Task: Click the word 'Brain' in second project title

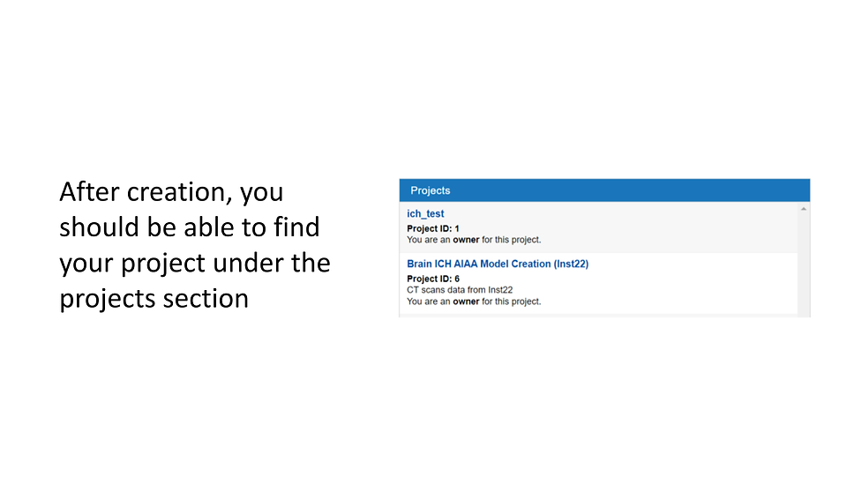Action: pos(421,264)
